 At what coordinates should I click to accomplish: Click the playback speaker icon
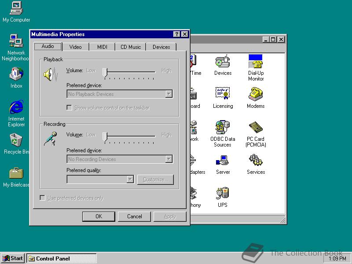pos(51,74)
